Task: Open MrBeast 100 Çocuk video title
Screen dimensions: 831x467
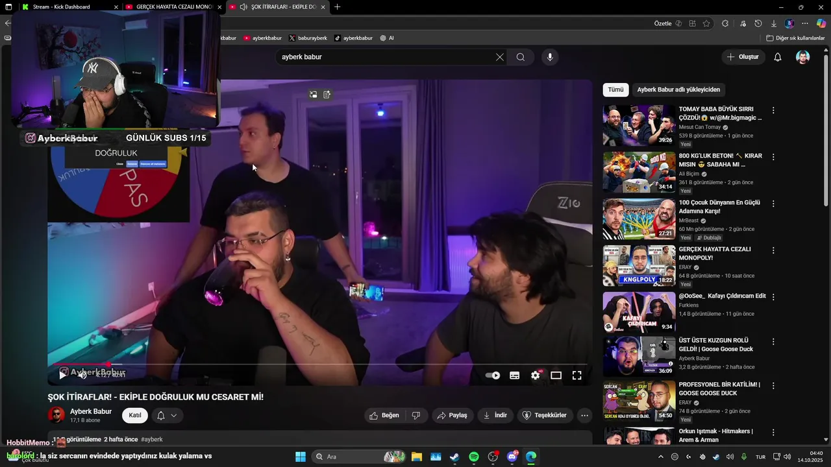Action: (x=719, y=207)
